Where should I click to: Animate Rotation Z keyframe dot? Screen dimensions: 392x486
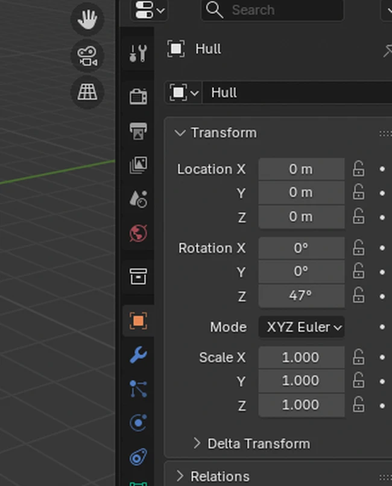coord(382,296)
